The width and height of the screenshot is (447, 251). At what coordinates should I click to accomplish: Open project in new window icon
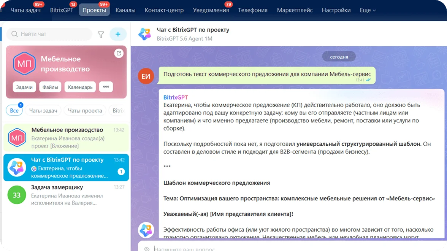(x=119, y=53)
